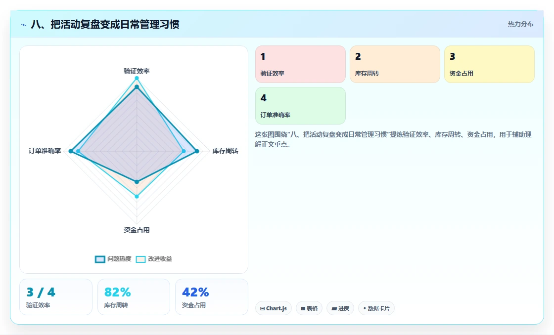This screenshot has height=335, width=554.
Task: Toggle the 改进收益 legend item
Action: 154,259
